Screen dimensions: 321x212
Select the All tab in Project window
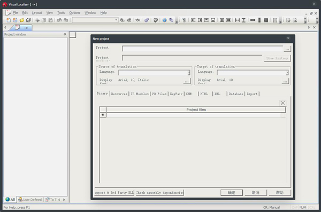tap(10, 200)
